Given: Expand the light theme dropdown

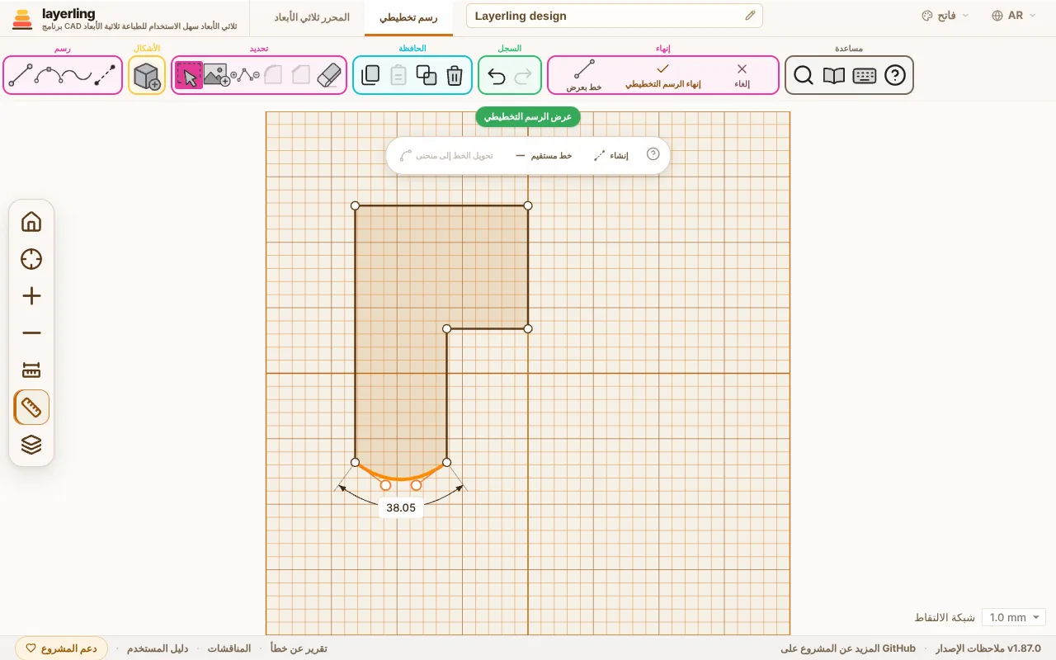Looking at the screenshot, I should (945, 16).
